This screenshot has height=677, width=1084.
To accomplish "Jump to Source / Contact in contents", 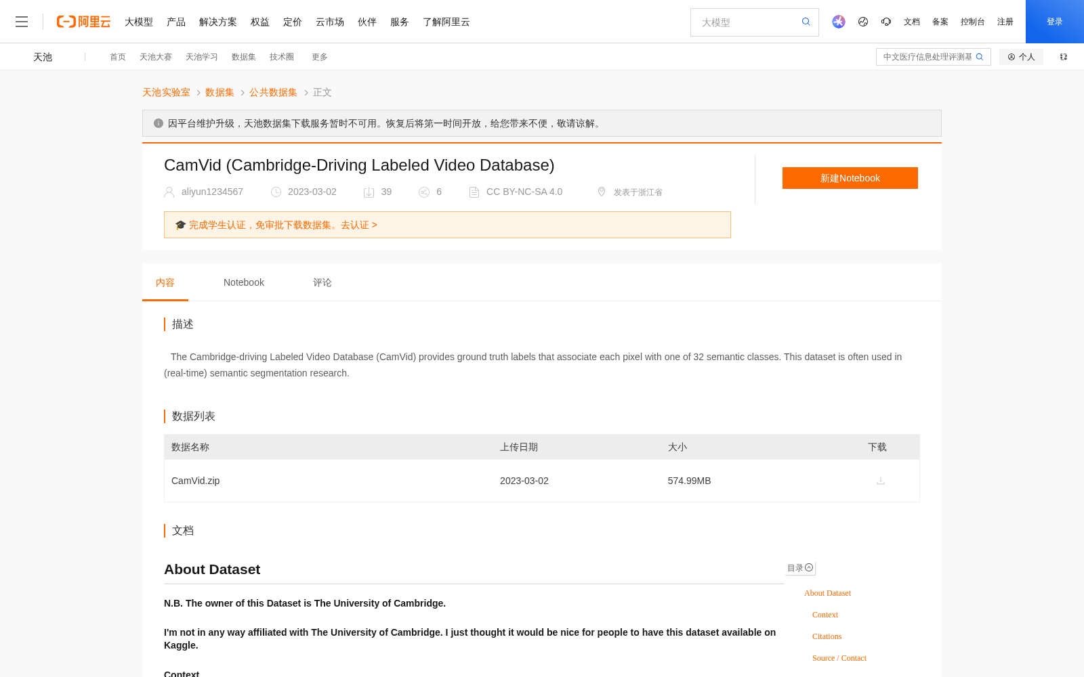I will 839,658.
